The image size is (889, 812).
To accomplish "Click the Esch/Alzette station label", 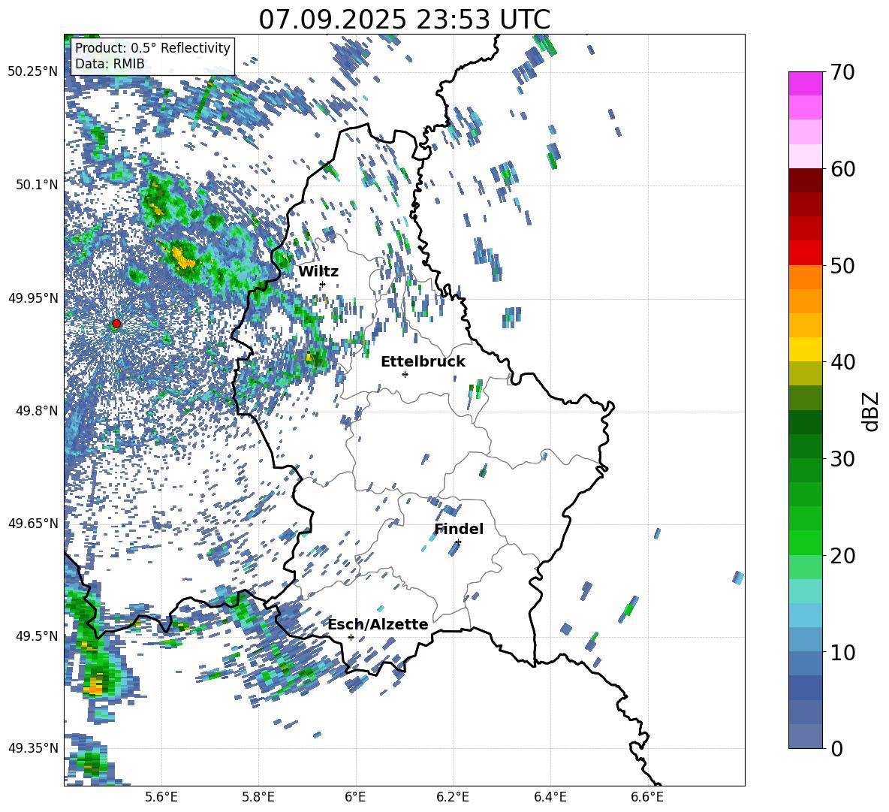I will [378, 625].
